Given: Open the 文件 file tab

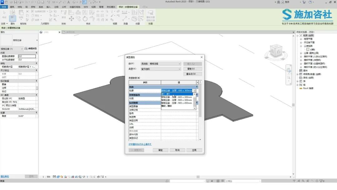Looking at the screenshot, I should (4, 7).
